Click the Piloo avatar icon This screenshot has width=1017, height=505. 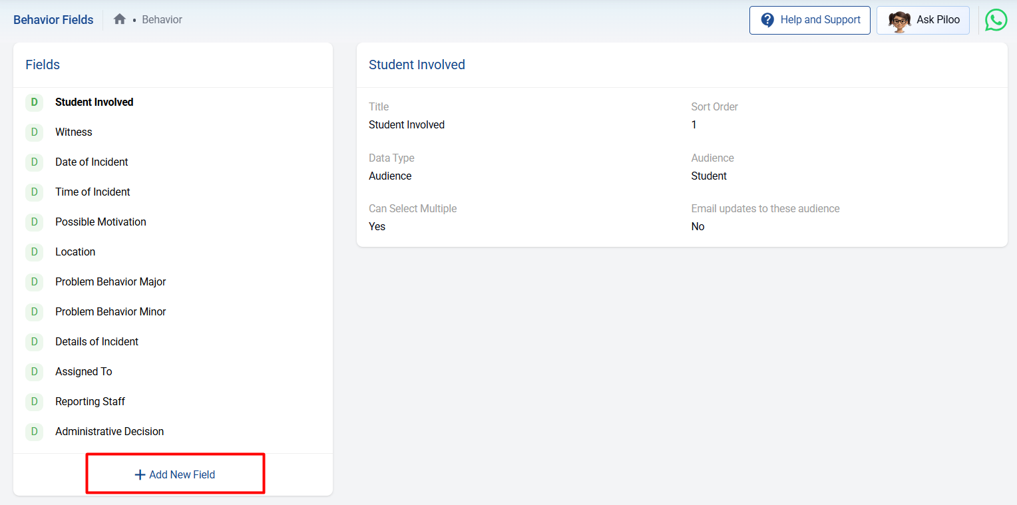(x=899, y=21)
